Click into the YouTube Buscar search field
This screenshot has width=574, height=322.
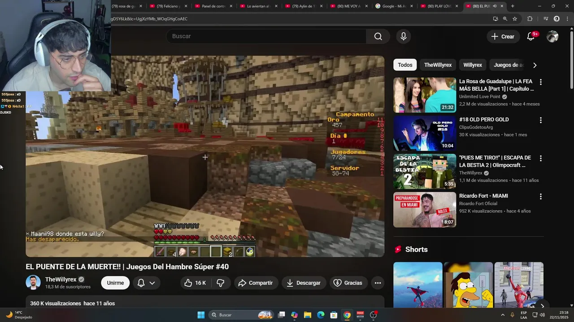click(x=266, y=36)
